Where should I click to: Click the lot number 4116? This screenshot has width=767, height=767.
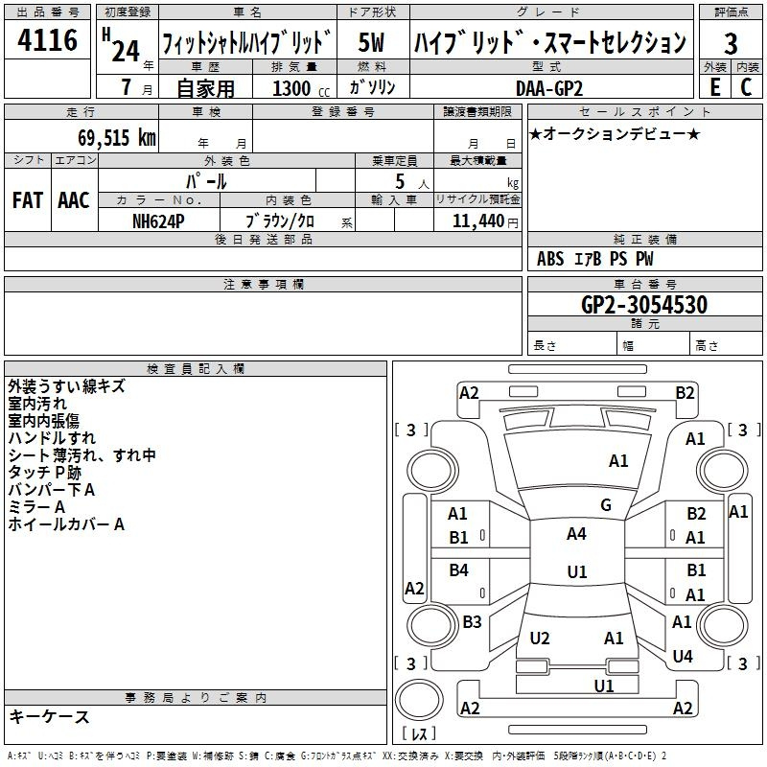point(47,40)
